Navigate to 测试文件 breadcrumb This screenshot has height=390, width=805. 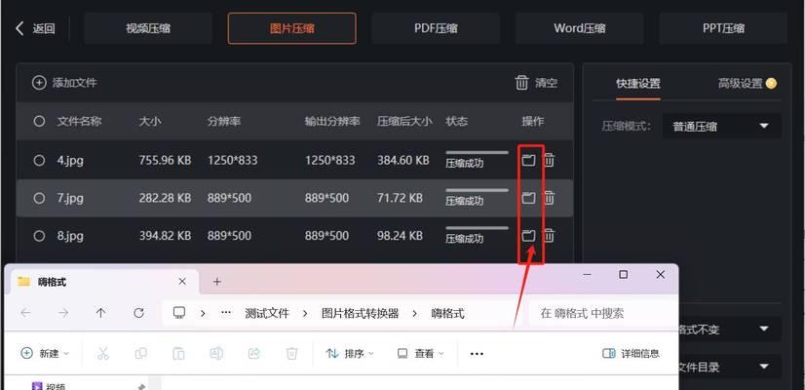(267, 313)
